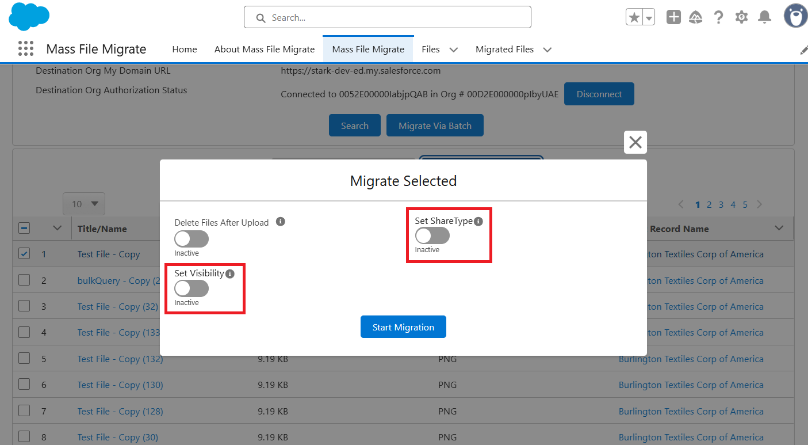
Task: Open Test File - Copy (30) link
Action: click(x=118, y=437)
